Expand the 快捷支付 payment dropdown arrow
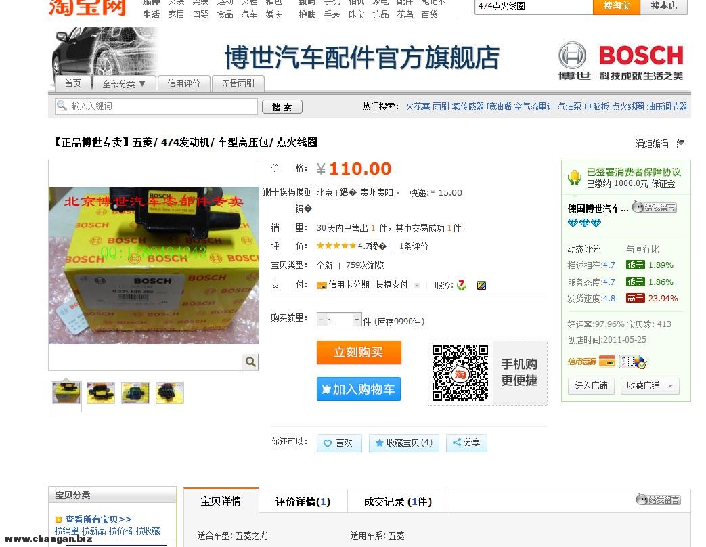 417,286
